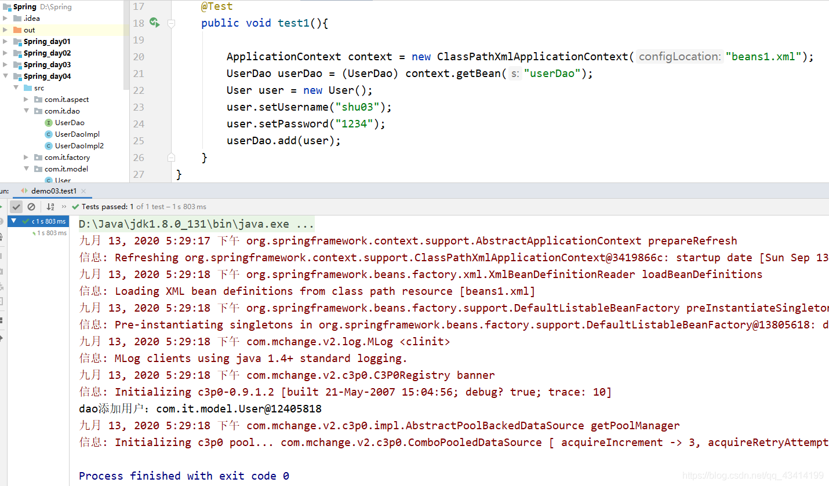Screen dimensions: 829x486
Task: Toggle show passed tests checkmark button
Action: click(16, 206)
